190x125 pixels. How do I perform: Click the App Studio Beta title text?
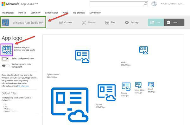coord(29,4)
